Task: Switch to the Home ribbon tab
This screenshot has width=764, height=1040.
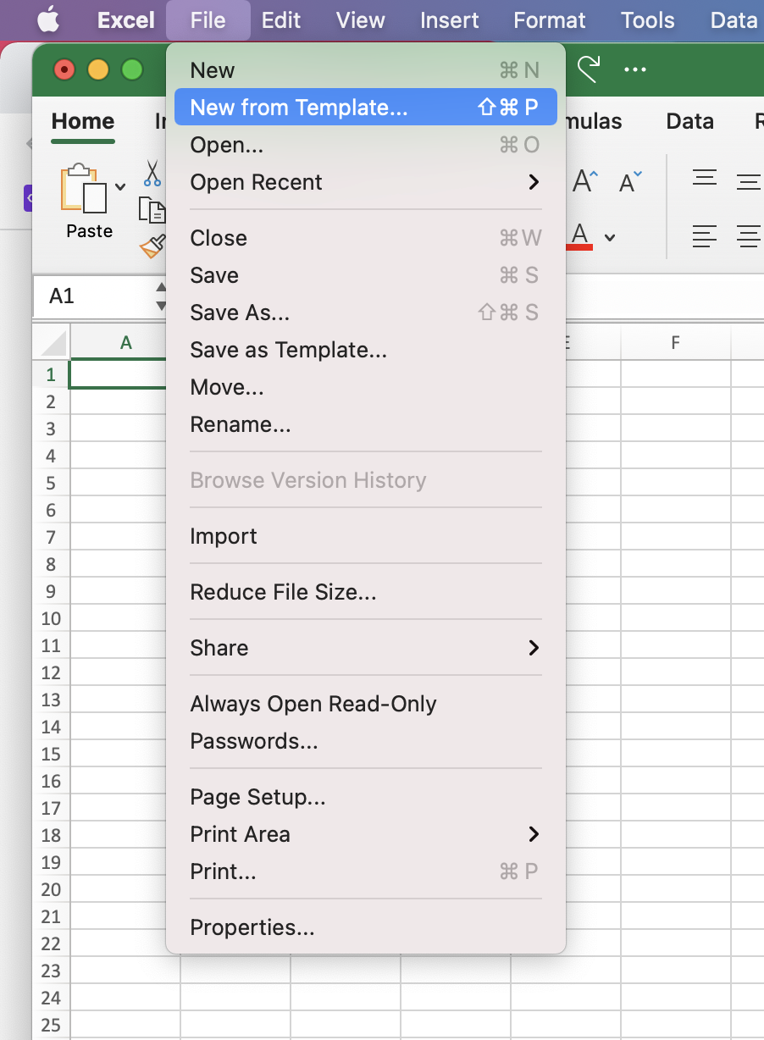Action: [x=83, y=121]
